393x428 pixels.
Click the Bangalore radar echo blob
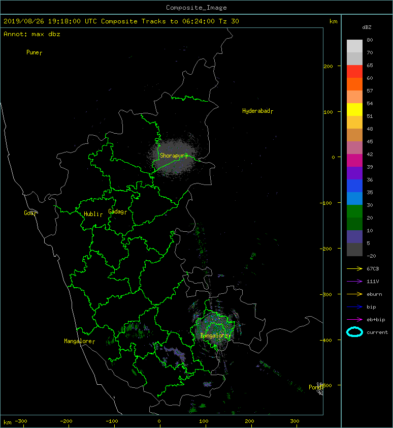(215, 328)
